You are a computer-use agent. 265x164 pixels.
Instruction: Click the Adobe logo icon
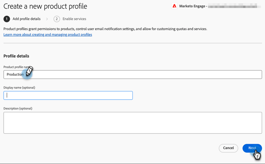(x=174, y=6)
